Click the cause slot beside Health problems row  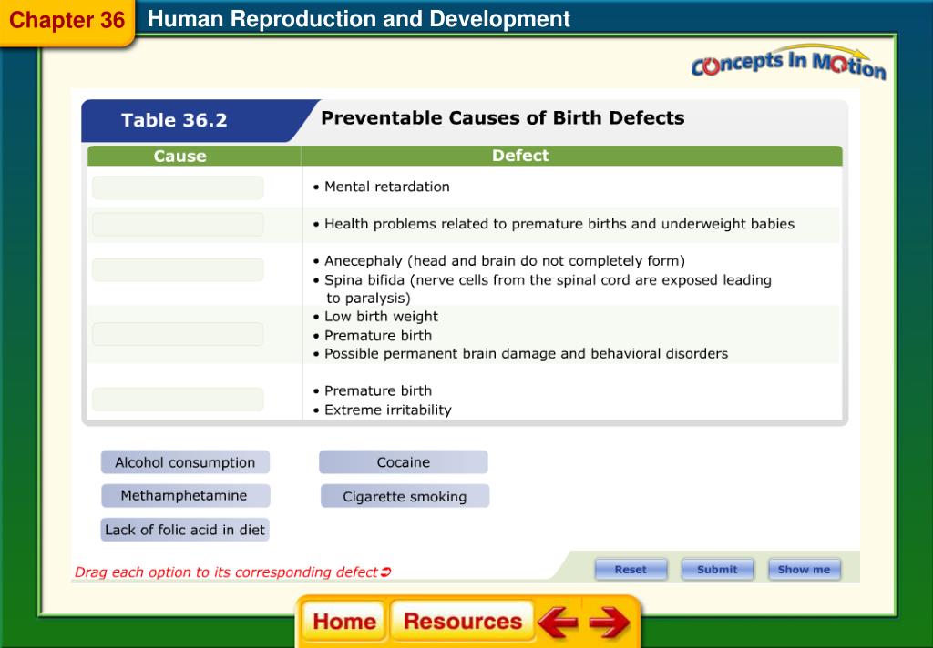coord(178,225)
